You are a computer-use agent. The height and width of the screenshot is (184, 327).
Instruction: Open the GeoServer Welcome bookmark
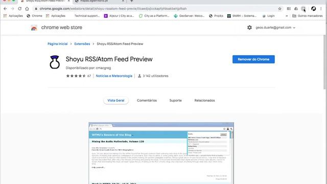pyautogui.click(x=189, y=16)
